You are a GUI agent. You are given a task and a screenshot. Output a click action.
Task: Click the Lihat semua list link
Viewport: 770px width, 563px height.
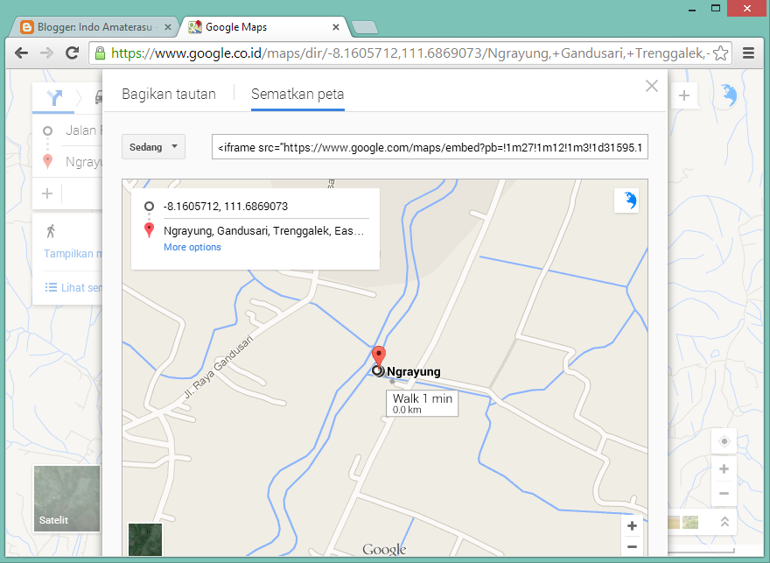(x=73, y=287)
